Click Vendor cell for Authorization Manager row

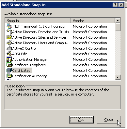(x=90, y=59)
